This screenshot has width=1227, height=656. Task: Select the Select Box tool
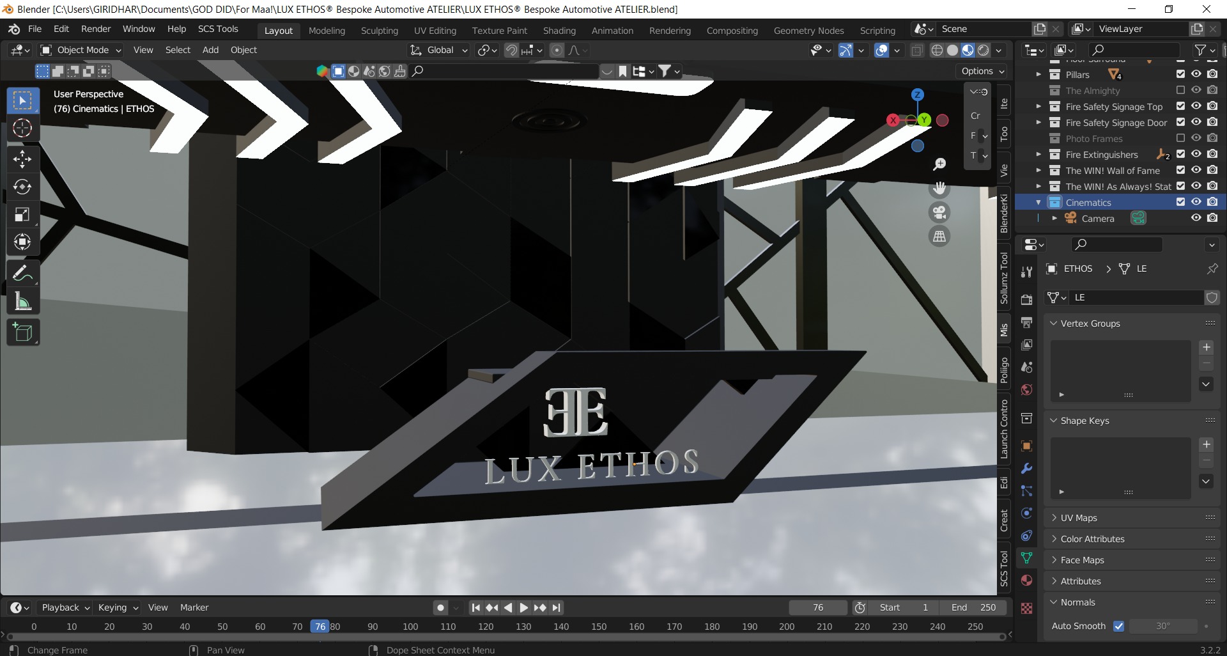(x=23, y=100)
